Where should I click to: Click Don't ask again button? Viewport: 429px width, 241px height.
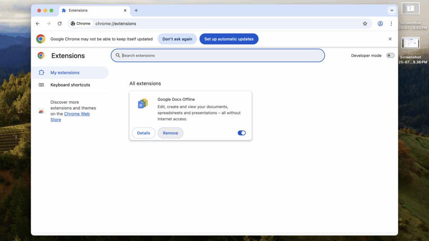(177, 39)
